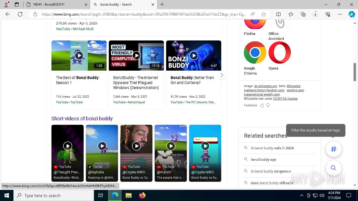Viewport: 358px width, 201px height.
Task: Open CC-BY-SA license link
Action: pyautogui.click(x=285, y=99)
